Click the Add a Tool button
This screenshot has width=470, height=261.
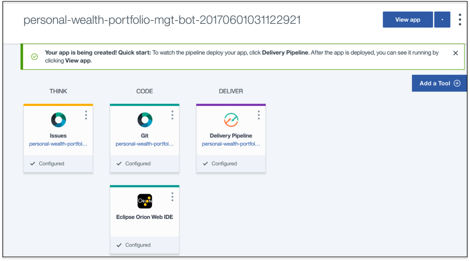439,83
